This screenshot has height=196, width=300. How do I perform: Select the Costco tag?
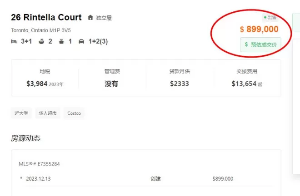(74, 113)
